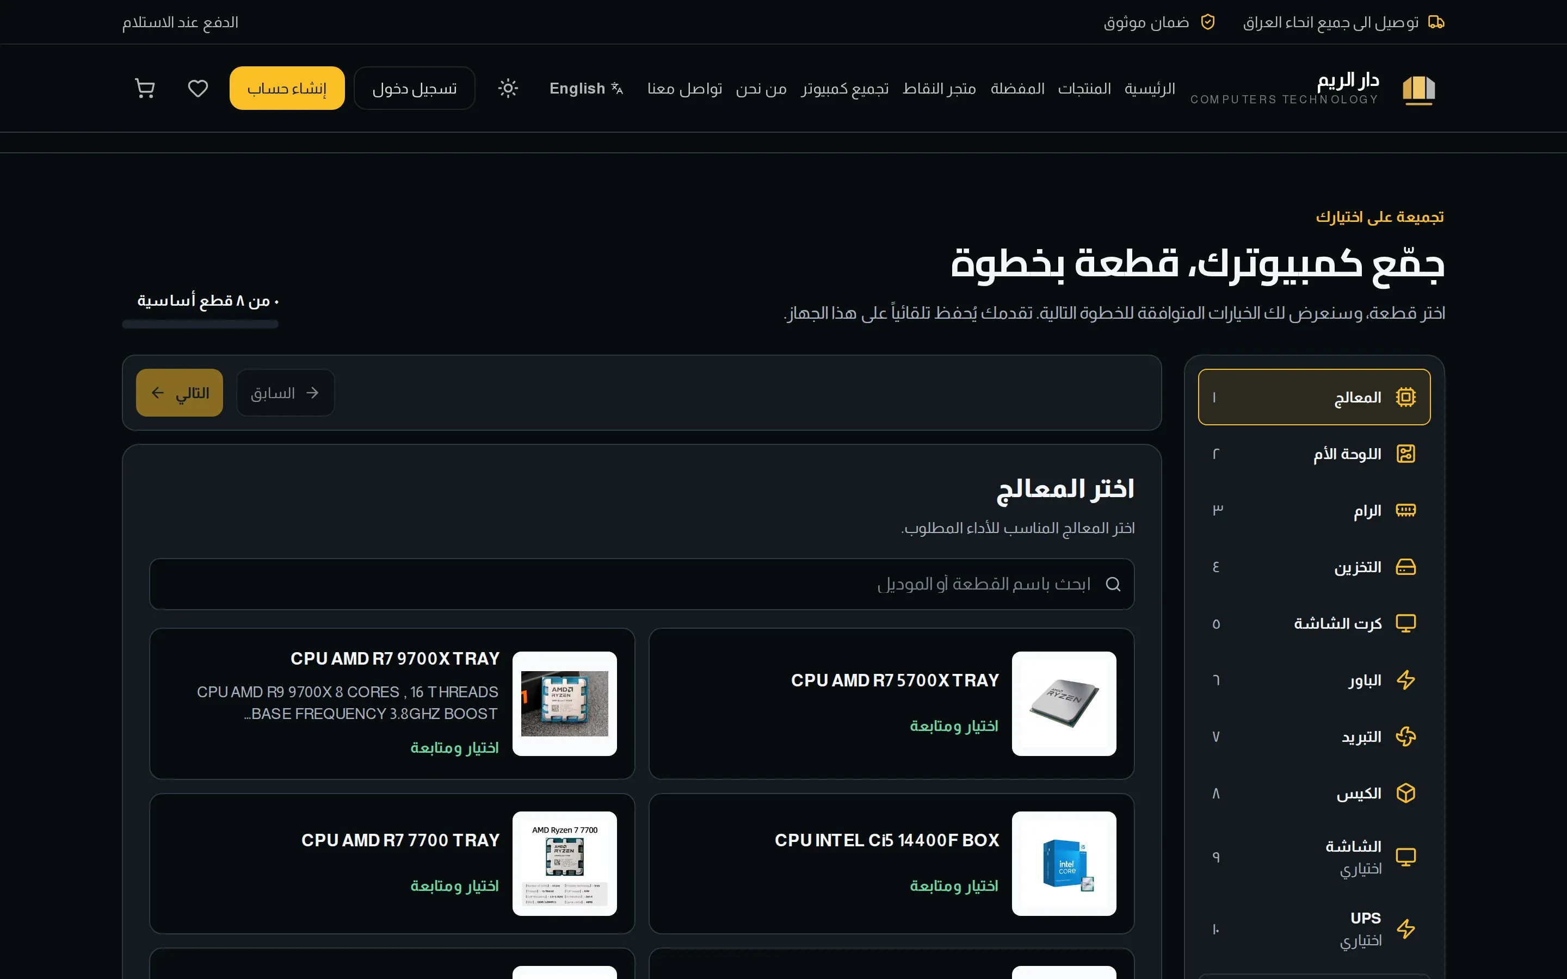Open the تواصل معنا contact menu item

coord(685,88)
